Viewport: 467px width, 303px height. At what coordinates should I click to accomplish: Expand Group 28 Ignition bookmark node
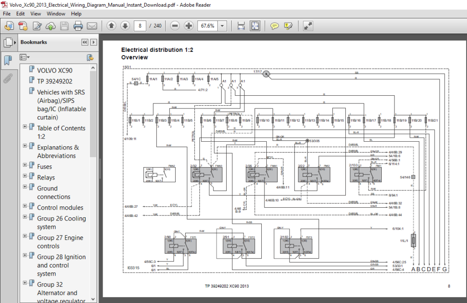click(x=25, y=255)
